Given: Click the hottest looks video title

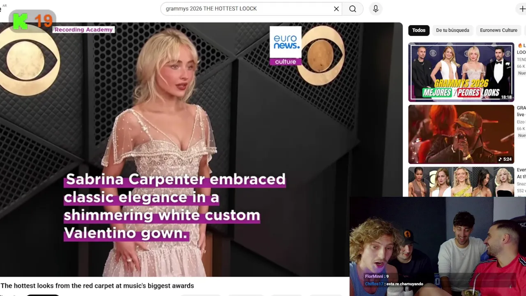Looking at the screenshot, I should pyautogui.click(x=97, y=286).
